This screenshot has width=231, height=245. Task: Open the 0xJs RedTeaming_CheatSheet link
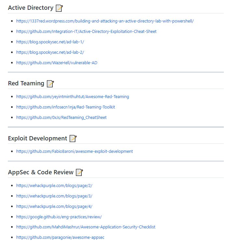[x=61, y=118]
